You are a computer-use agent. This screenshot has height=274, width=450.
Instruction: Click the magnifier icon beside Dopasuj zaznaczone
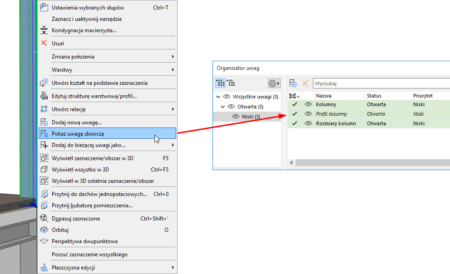click(44, 218)
